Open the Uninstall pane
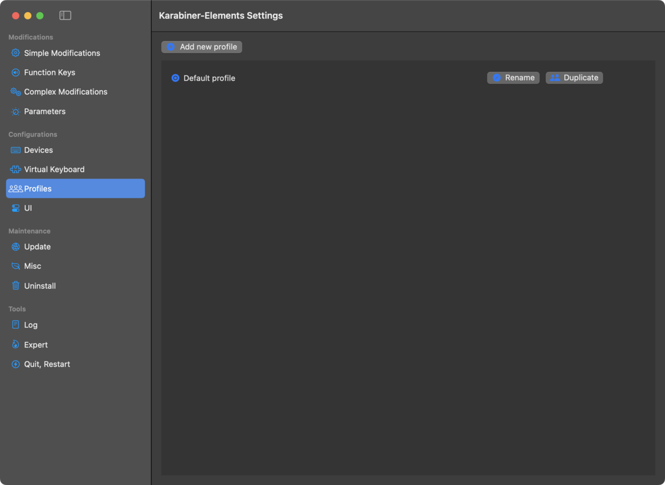 point(75,286)
